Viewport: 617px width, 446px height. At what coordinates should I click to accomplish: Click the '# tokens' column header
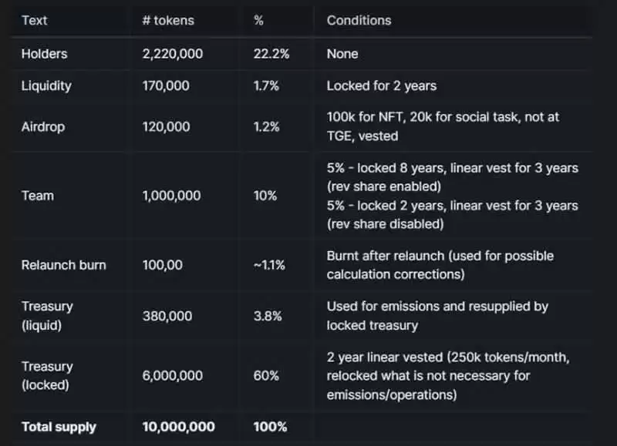(167, 20)
